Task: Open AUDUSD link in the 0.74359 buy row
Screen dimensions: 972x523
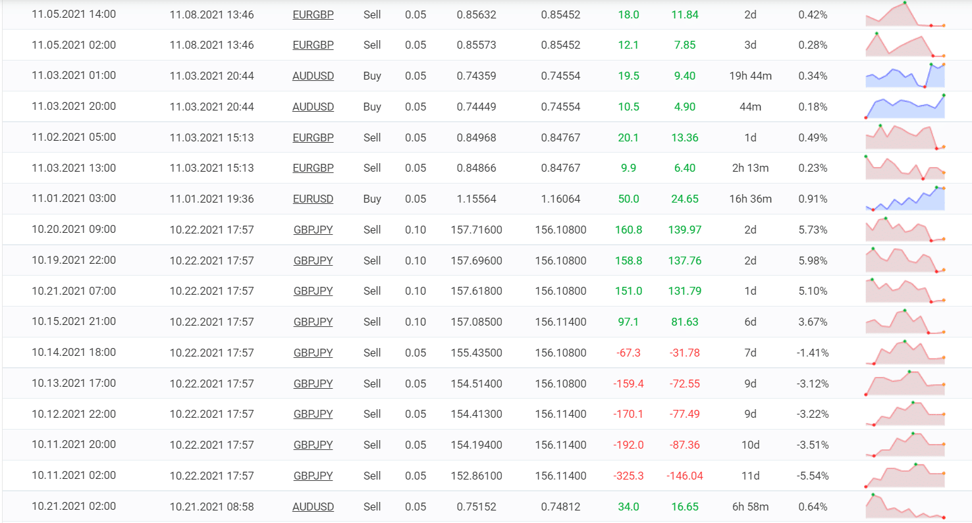Action: point(313,76)
